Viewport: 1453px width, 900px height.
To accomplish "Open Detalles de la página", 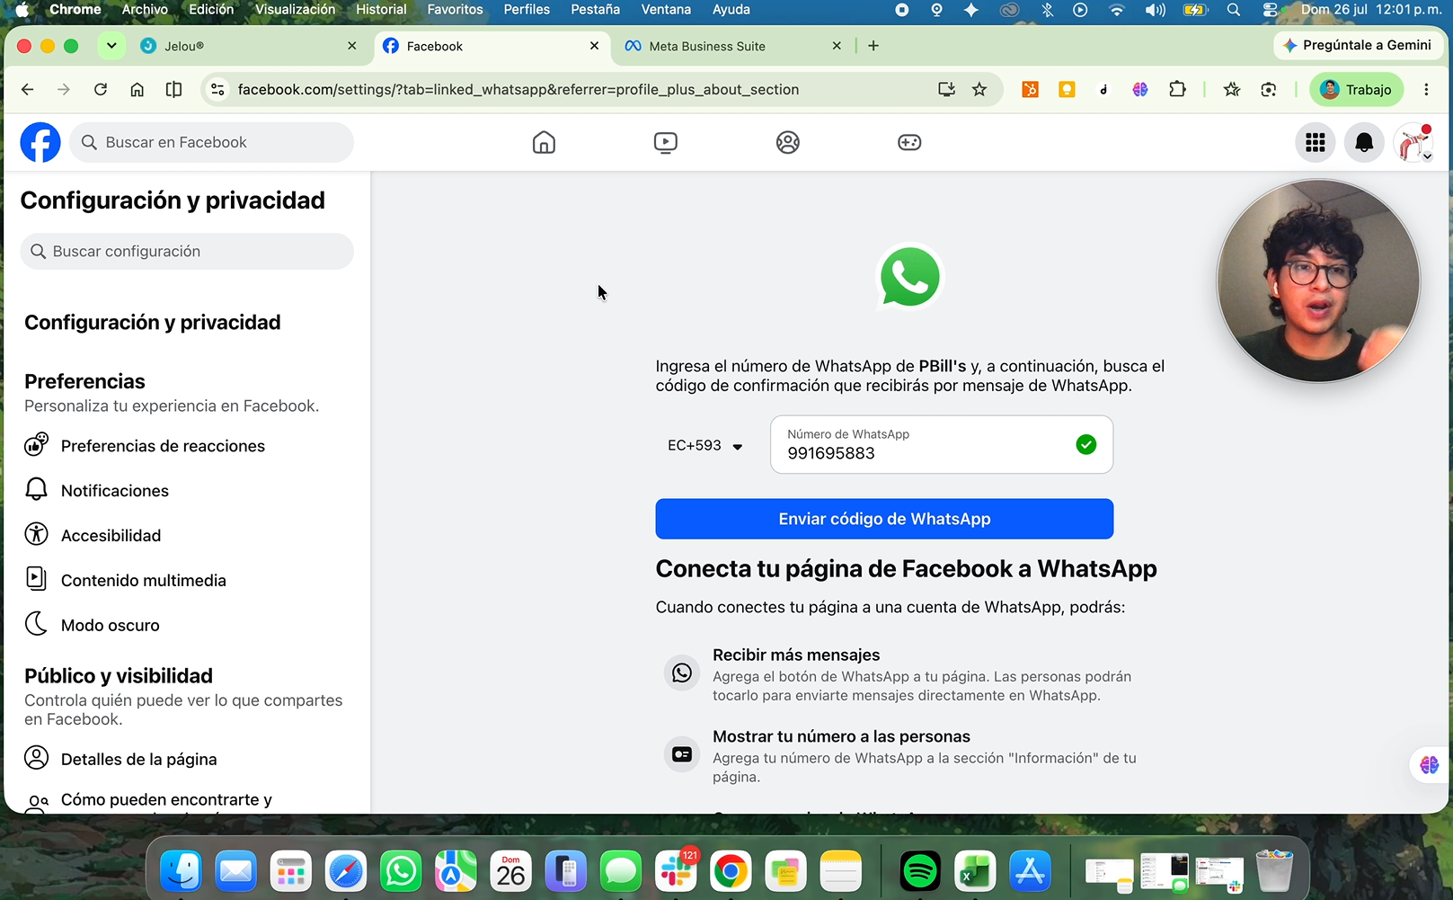I will pyautogui.click(x=187, y=759).
